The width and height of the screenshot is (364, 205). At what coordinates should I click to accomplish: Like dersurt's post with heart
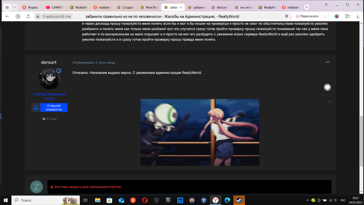pyautogui.click(x=327, y=87)
